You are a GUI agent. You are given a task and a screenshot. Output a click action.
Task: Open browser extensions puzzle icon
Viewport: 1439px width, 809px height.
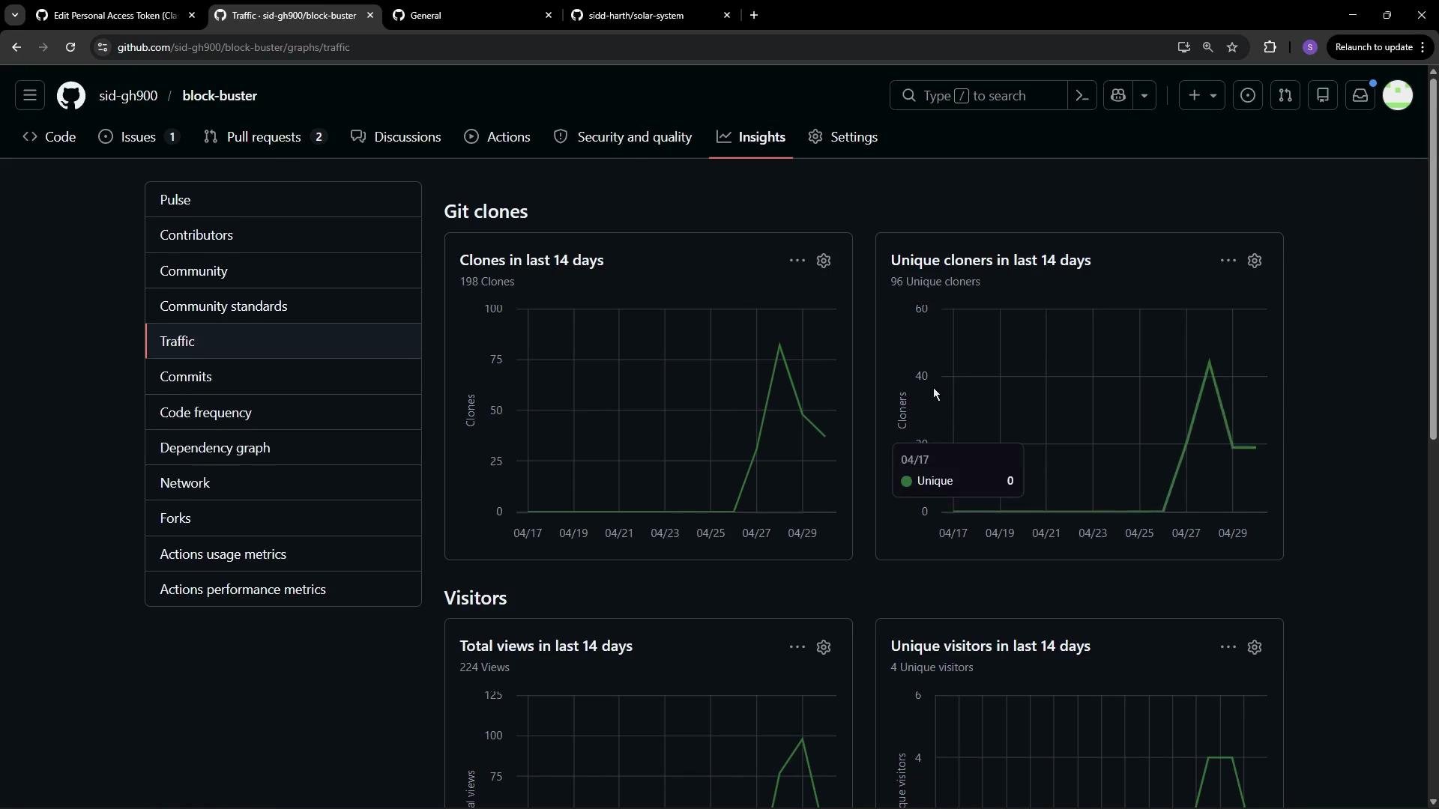(1270, 47)
